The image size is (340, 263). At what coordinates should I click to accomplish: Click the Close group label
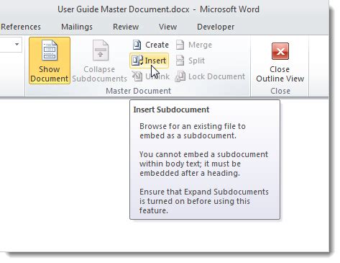(280, 91)
